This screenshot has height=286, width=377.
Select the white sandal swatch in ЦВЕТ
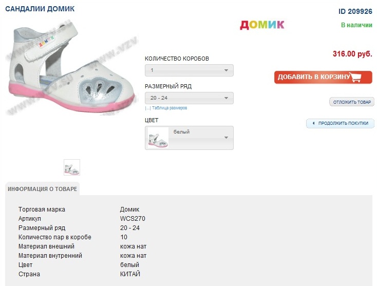coord(158,138)
